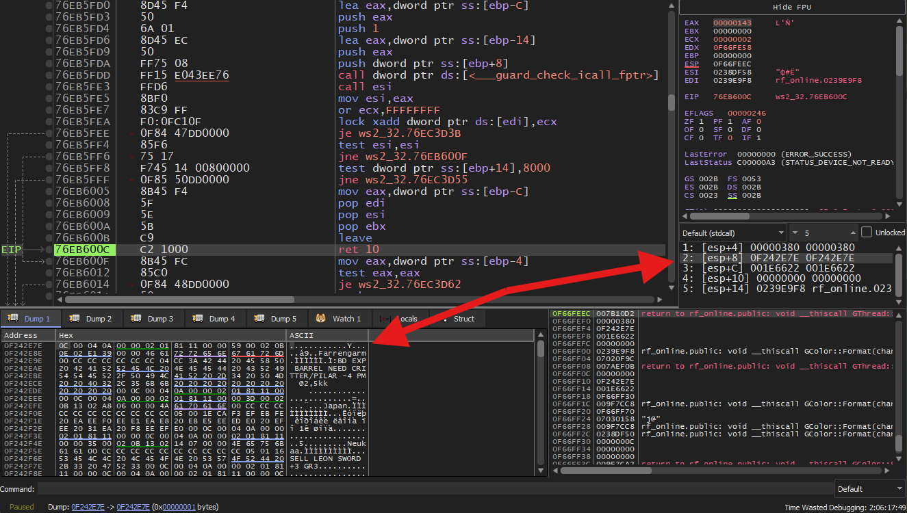Switch to the Dump 3 tab

coord(155,319)
